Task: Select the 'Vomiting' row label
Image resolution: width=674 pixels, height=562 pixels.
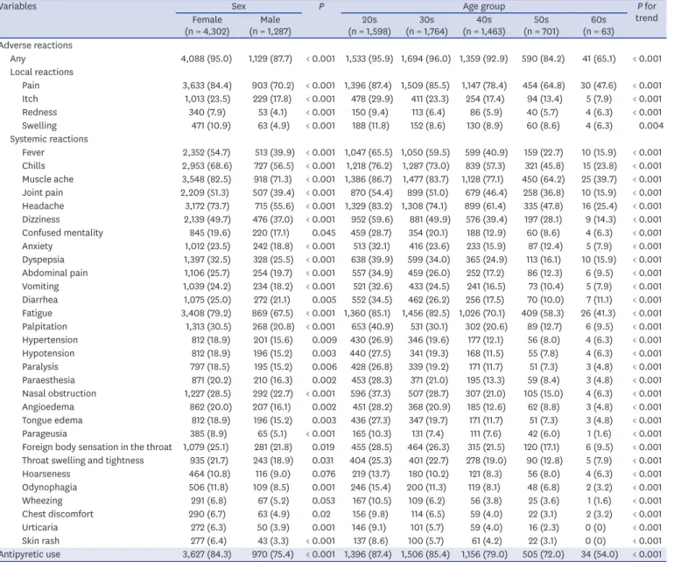Action: pos(40,286)
